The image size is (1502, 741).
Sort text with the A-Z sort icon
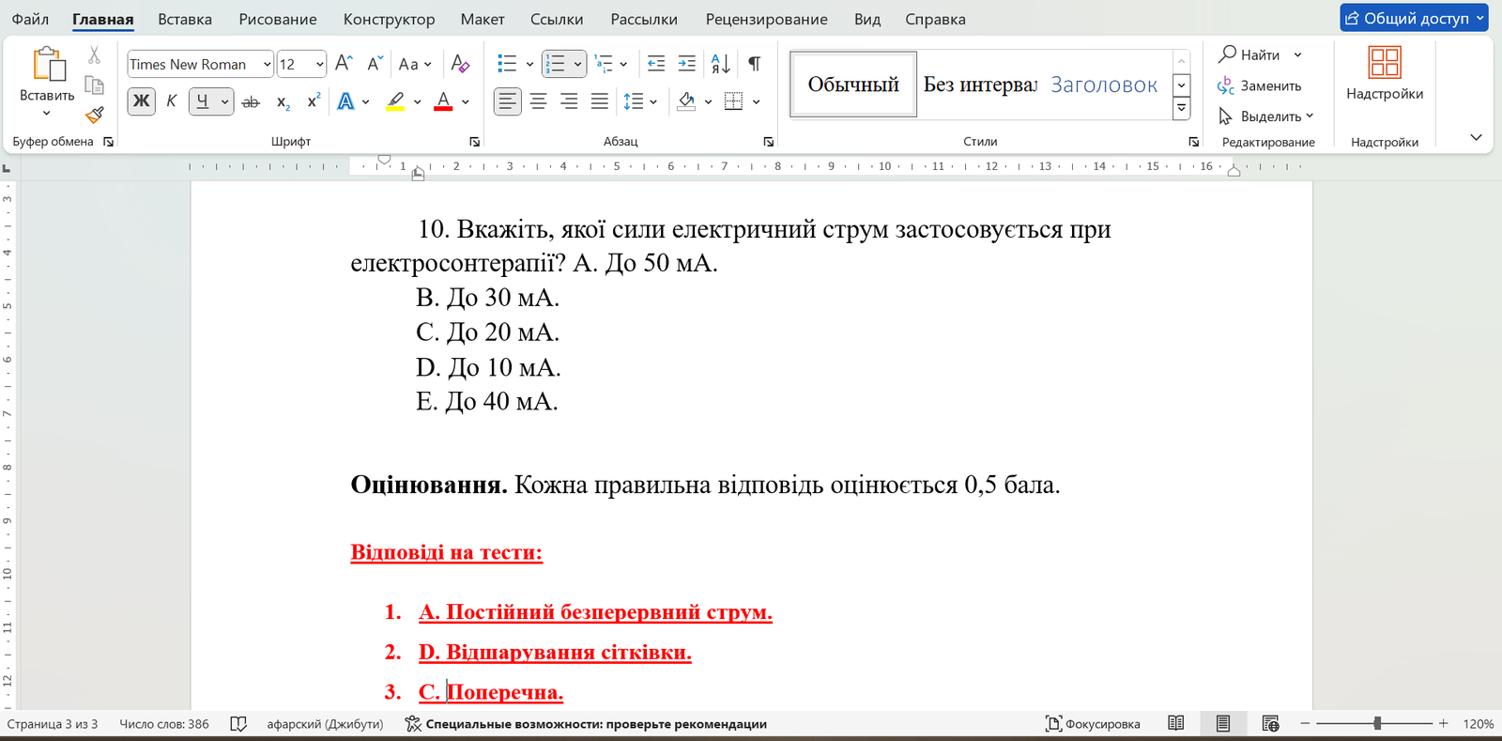tap(721, 64)
